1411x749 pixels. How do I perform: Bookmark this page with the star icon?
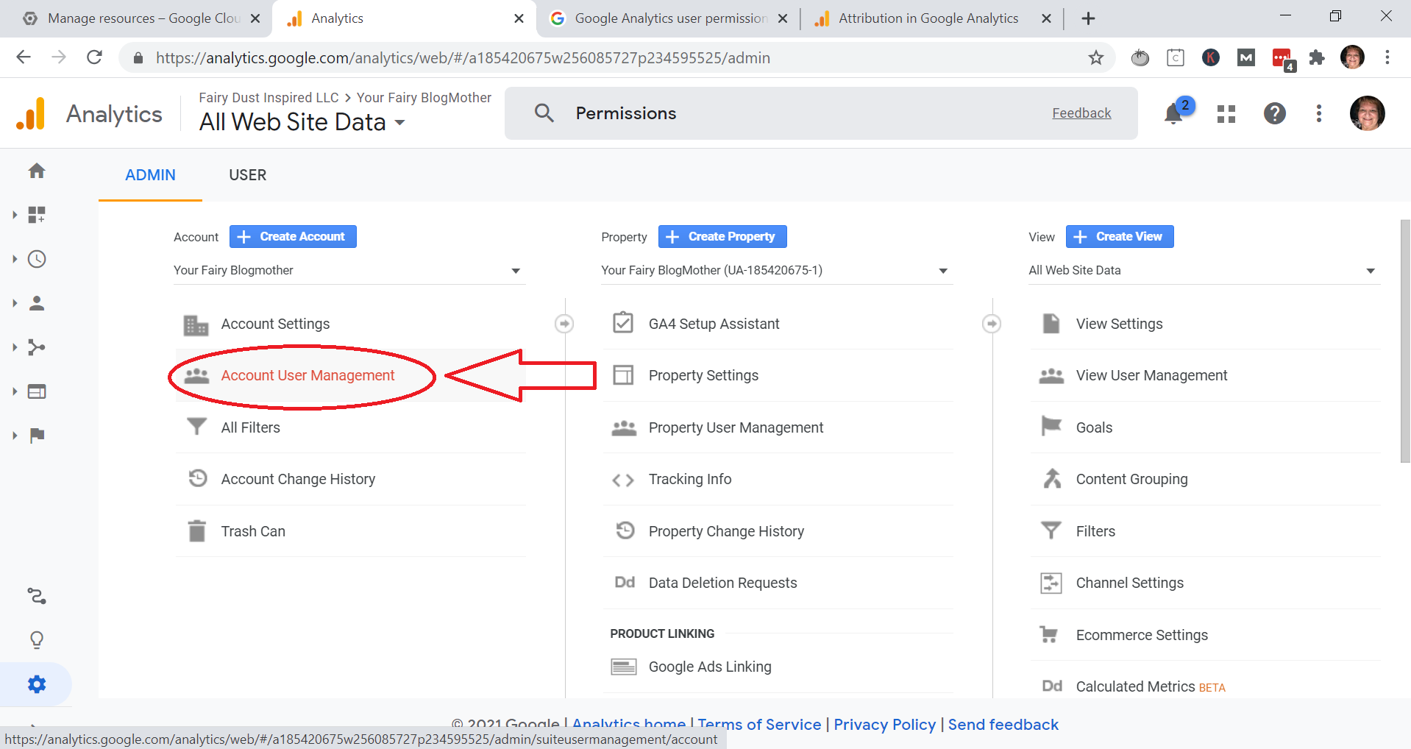(1096, 57)
